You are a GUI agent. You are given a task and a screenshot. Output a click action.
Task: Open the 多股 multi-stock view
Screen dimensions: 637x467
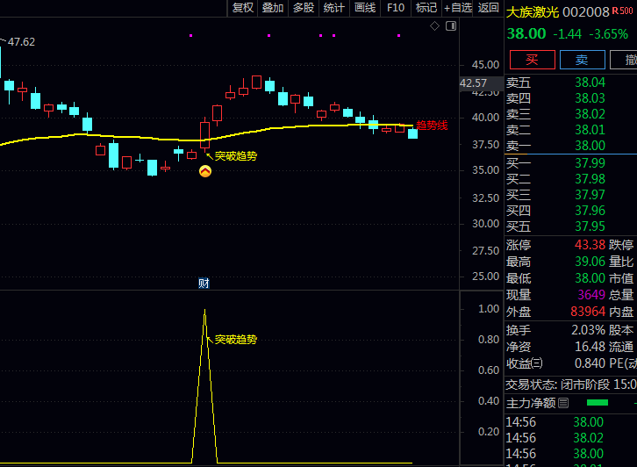point(304,8)
